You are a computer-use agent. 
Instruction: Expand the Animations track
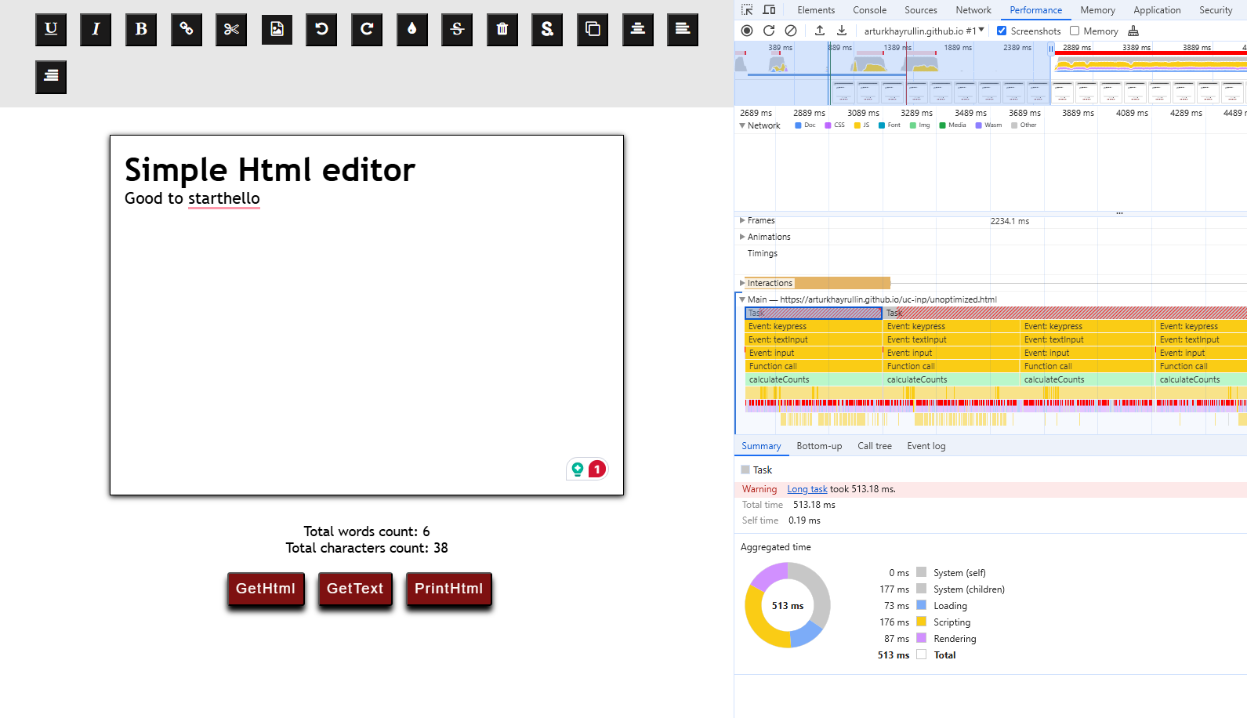tap(742, 237)
